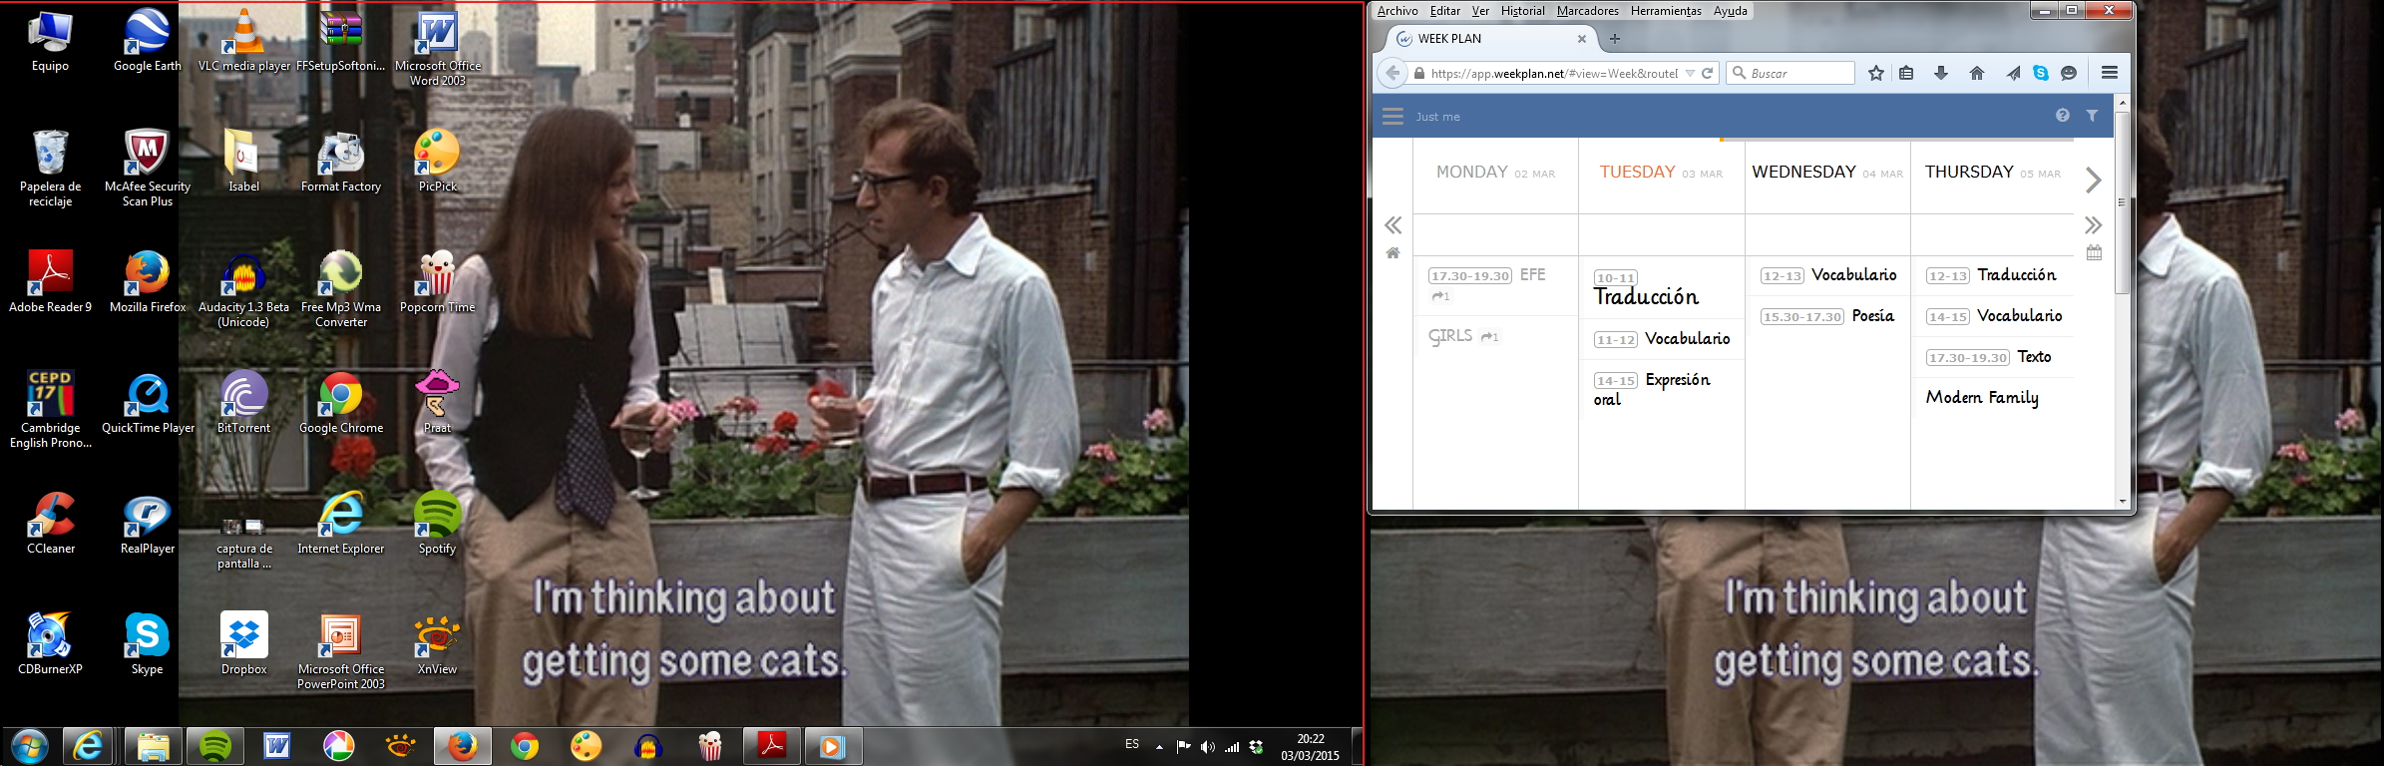Open the Ver menu
The width and height of the screenshot is (2384, 766).
pyautogui.click(x=1480, y=11)
